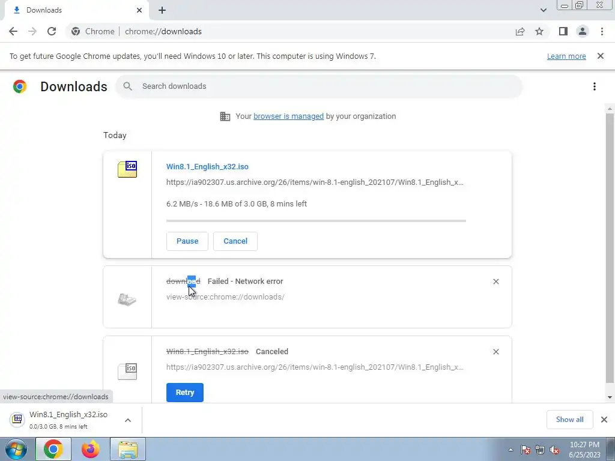615x461 pixels.
Task: Click the tab search chevron
Action: tap(543, 10)
